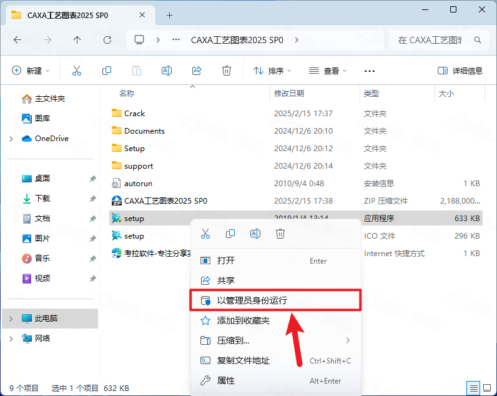Go up one folder level with the up arrow
This screenshot has width=497, height=396.
[77, 39]
